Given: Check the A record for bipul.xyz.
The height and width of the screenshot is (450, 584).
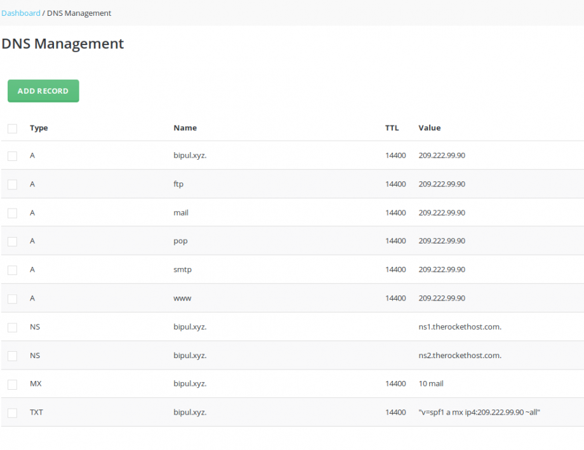Looking at the screenshot, I should pos(12,155).
